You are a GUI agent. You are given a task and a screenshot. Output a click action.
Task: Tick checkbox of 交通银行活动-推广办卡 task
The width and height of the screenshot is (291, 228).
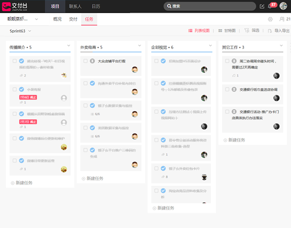click(227, 112)
